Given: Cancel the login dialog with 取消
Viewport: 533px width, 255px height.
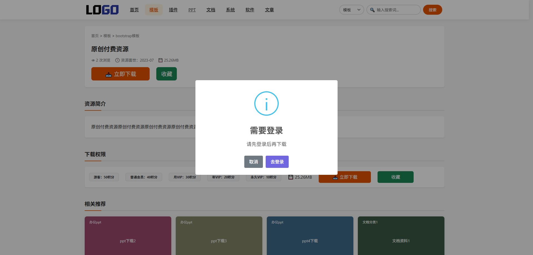Looking at the screenshot, I should click(x=253, y=162).
